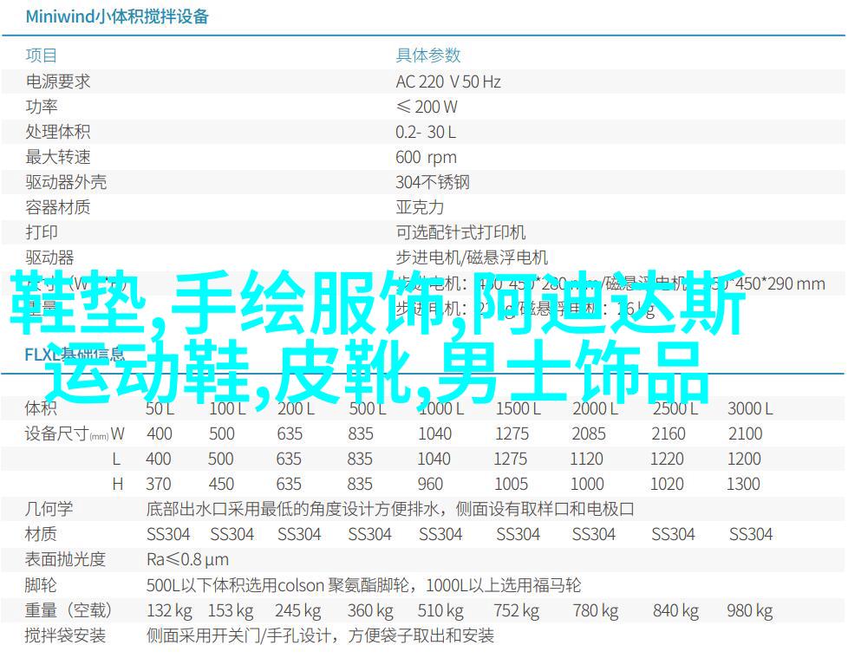This screenshot has width=848, height=658.
Task: Select the value "可选配针式打印机"
Action: pyautogui.click(x=460, y=232)
